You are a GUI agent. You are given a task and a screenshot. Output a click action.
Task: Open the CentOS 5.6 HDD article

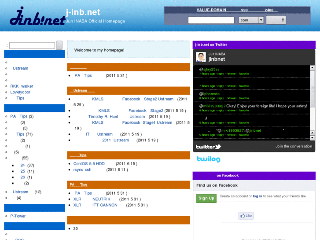(x=89, y=164)
